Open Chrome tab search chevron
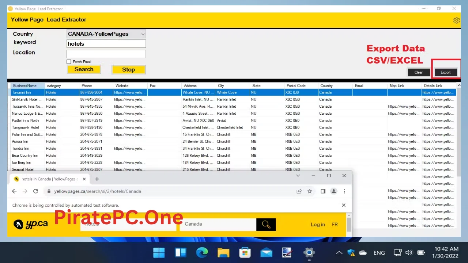 (298, 176)
